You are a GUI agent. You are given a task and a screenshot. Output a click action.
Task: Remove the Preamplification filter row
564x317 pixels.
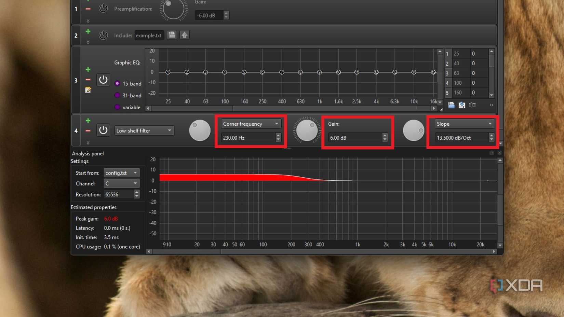88,9
